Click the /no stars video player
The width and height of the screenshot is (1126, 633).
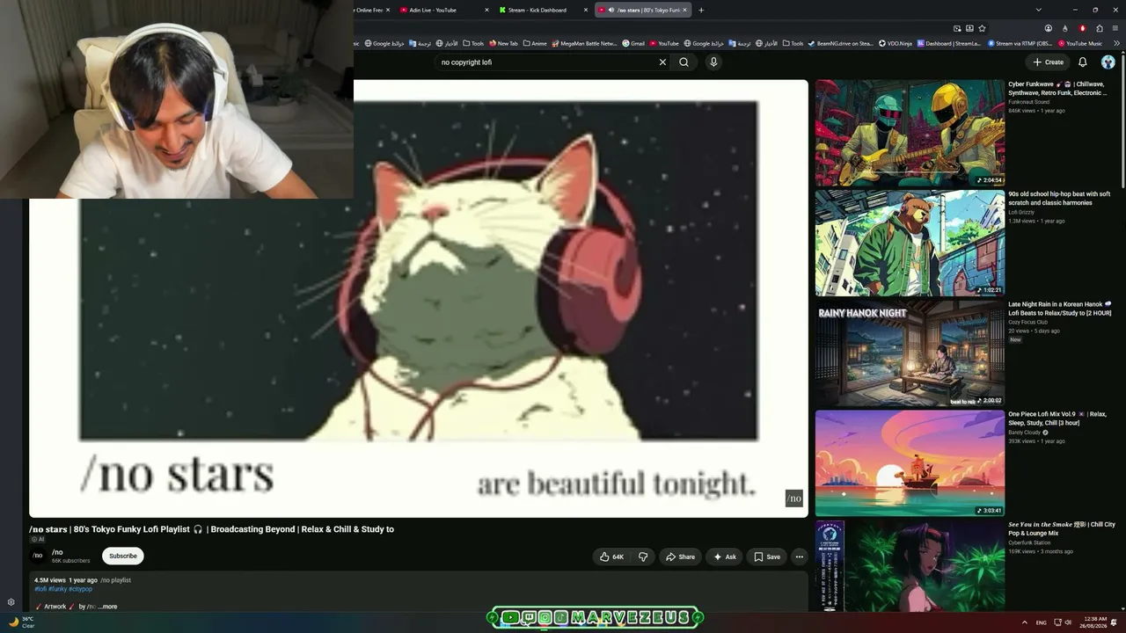click(419, 299)
